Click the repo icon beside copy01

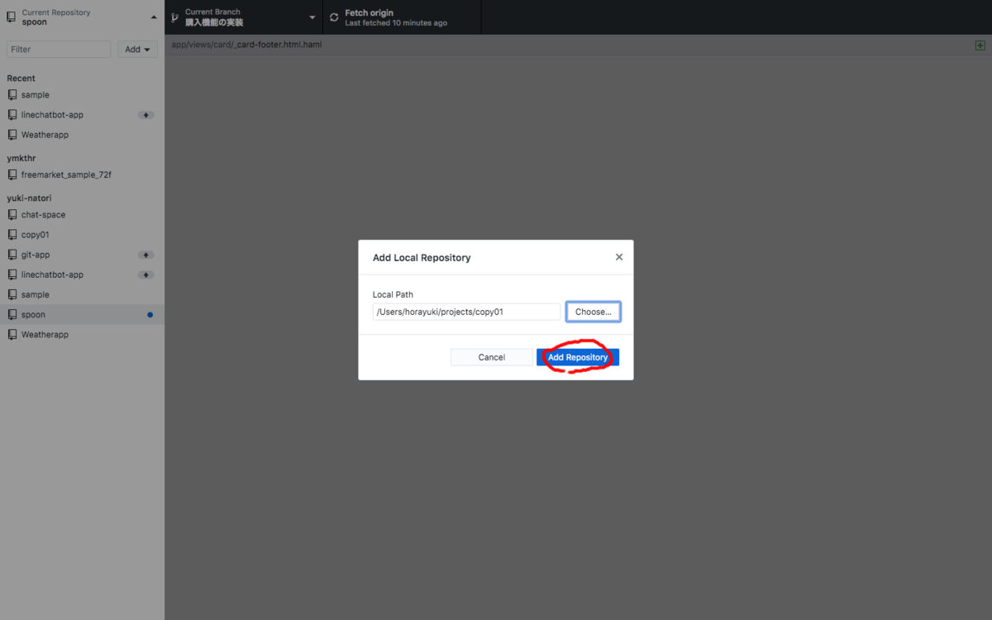(12, 235)
